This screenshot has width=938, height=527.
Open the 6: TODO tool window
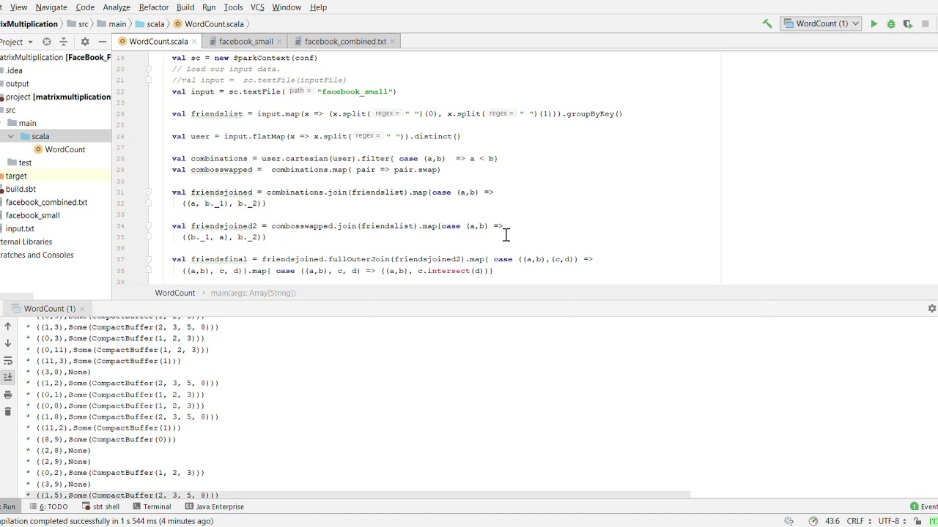click(x=48, y=507)
